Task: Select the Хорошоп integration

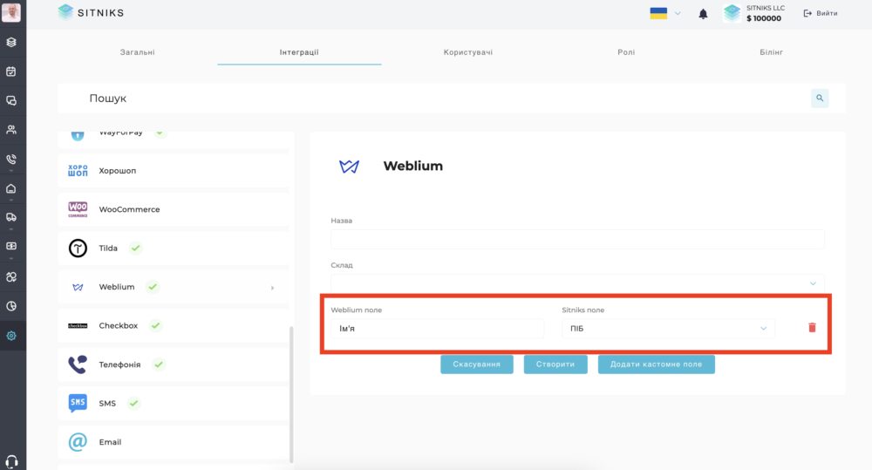Action: pos(173,171)
